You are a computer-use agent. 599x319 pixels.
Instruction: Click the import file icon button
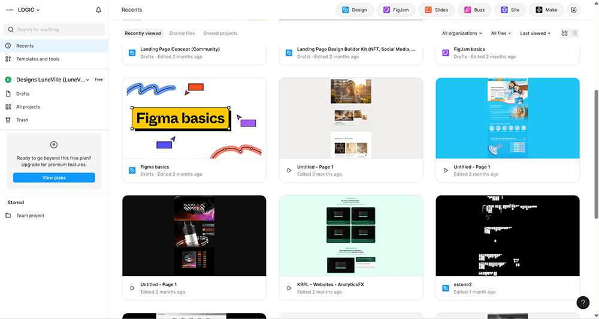pyautogui.click(x=573, y=10)
